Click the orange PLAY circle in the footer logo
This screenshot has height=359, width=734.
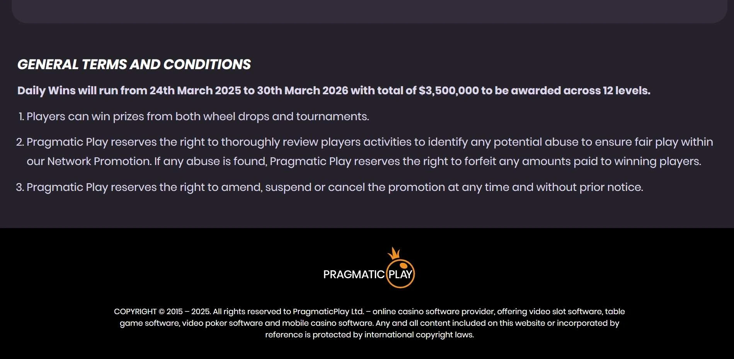pyautogui.click(x=400, y=274)
